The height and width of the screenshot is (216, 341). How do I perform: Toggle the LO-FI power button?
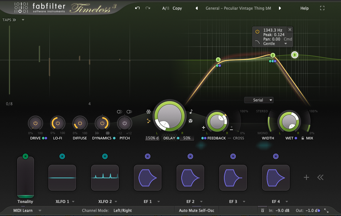(58, 123)
